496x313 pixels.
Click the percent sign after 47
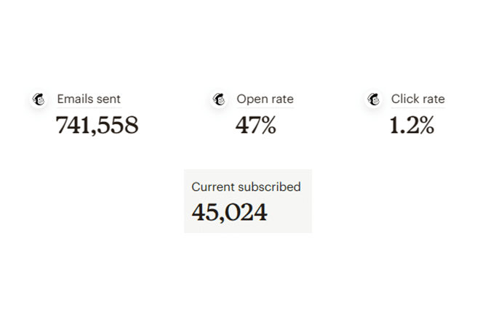click(x=268, y=126)
